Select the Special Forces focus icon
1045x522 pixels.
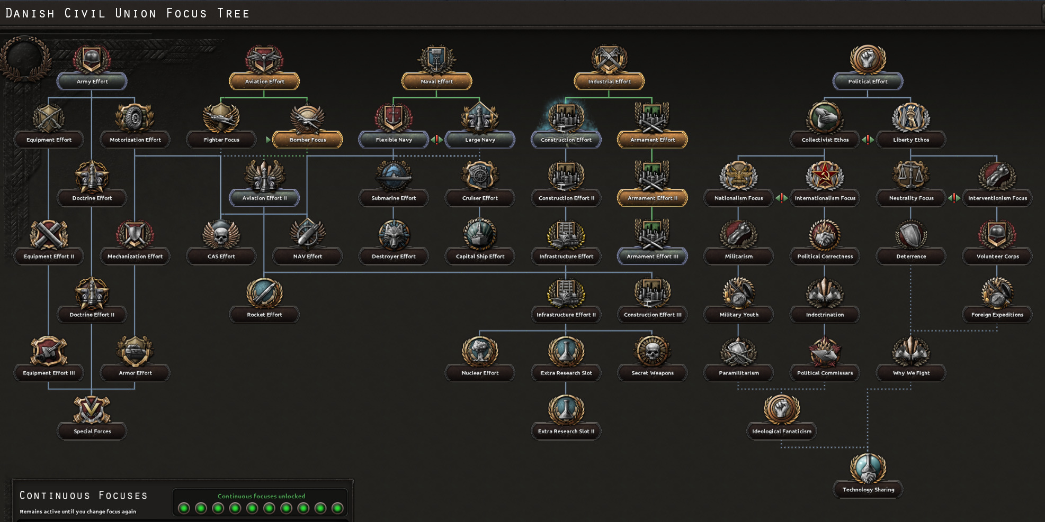coord(92,408)
